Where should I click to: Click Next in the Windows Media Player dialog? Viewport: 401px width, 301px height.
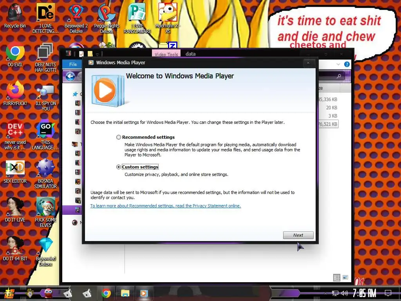pos(298,235)
